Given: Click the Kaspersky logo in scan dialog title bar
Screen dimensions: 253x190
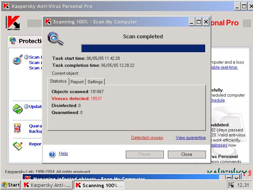Looking at the screenshot, I should 48,22.
